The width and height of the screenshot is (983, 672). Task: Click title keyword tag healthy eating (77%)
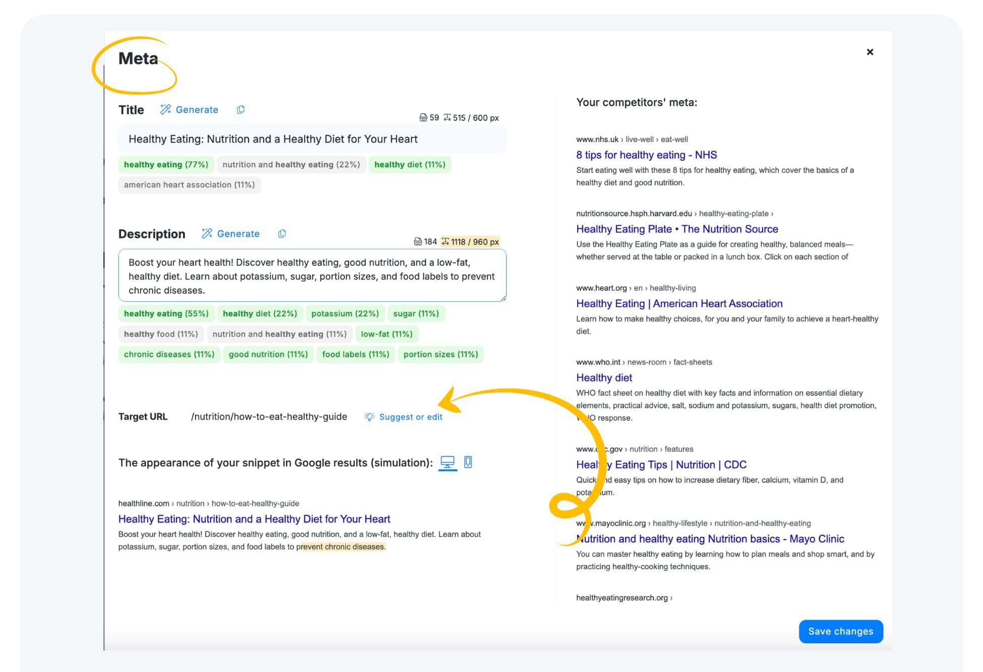point(166,165)
